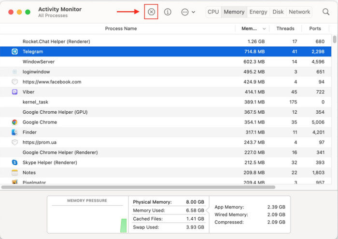Viewport: 338px width, 239px height.
Task: Select the Telegram process name
Action: pyautogui.click(x=33, y=52)
